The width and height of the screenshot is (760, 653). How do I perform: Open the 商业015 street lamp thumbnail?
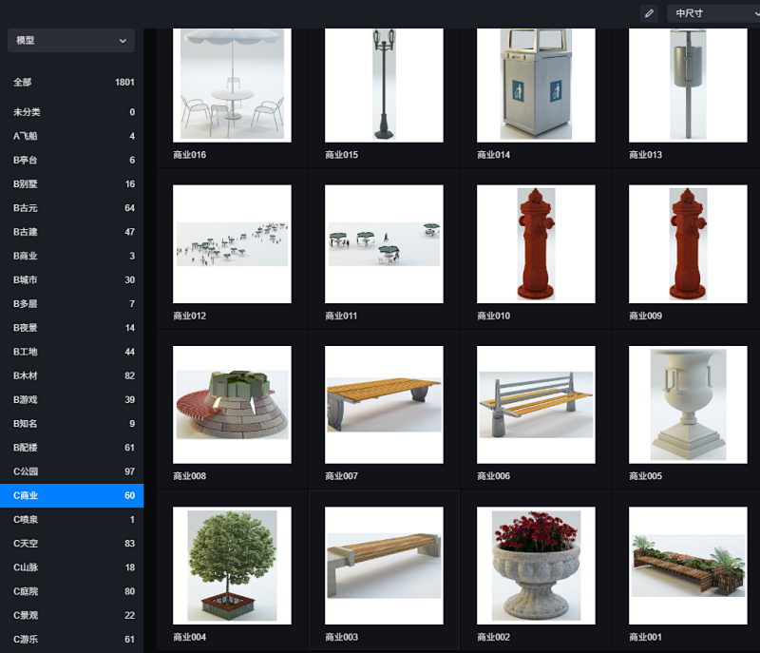click(x=384, y=86)
